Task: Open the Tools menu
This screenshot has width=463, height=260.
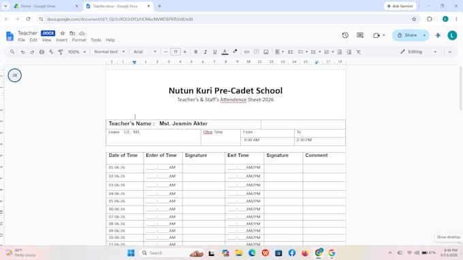Action: pyautogui.click(x=96, y=40)
